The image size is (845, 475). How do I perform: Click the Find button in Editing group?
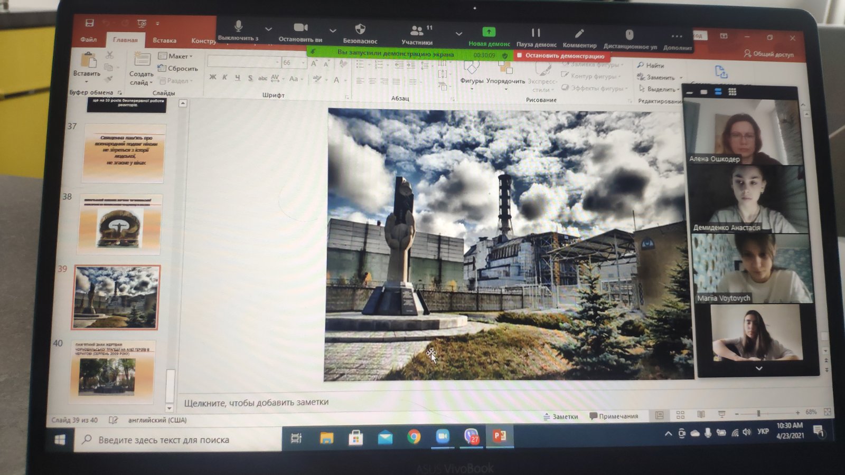pyautogui.click(x=651, y=65)
